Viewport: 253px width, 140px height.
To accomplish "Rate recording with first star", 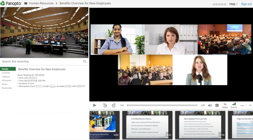I will pos(214,4).
